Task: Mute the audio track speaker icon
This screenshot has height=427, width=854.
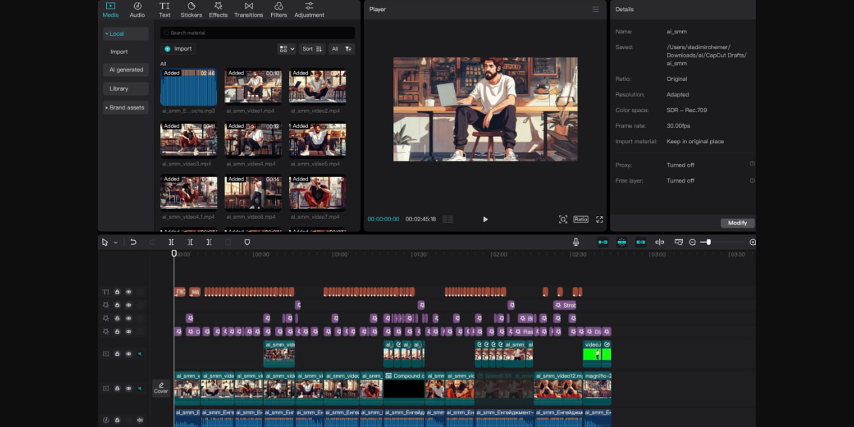Action: [x=140, y=420]
